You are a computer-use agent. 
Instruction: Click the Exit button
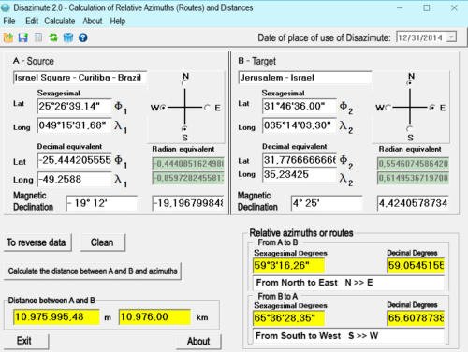pos(26,341)
